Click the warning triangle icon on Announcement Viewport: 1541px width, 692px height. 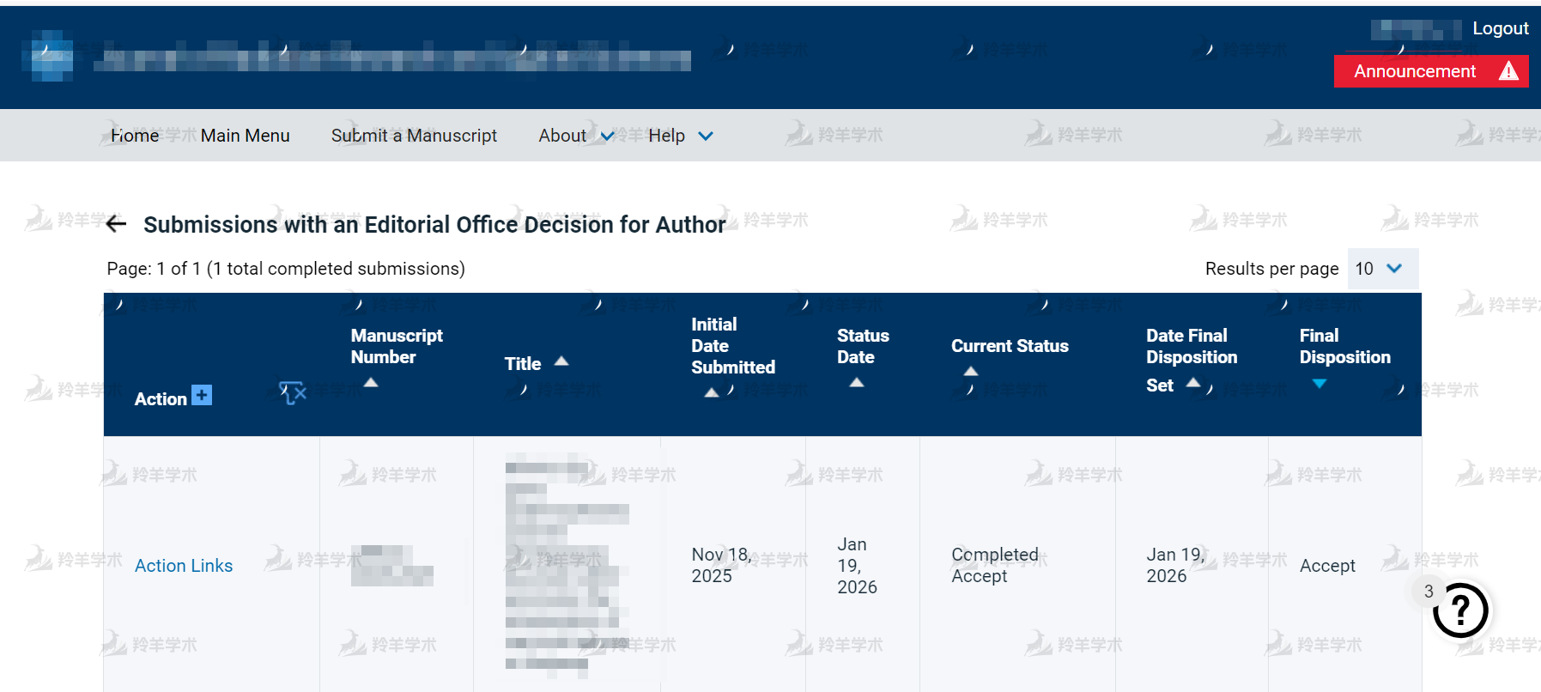1508,71
